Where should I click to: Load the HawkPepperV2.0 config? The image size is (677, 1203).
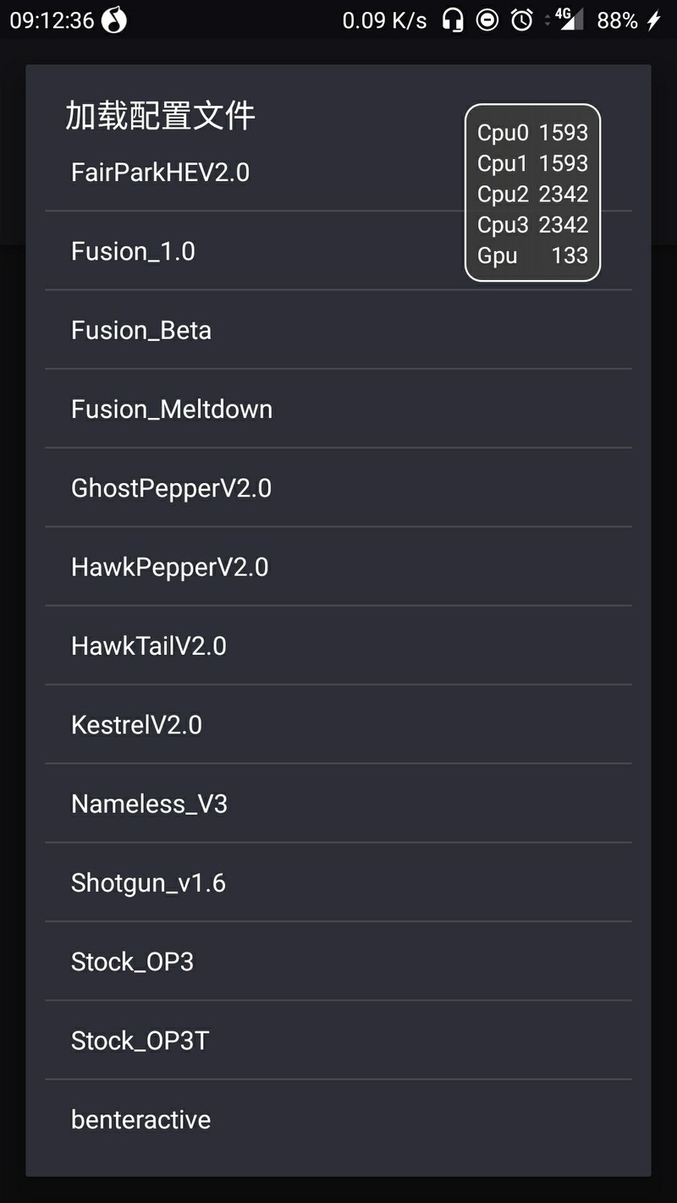[x=338, y=567]
